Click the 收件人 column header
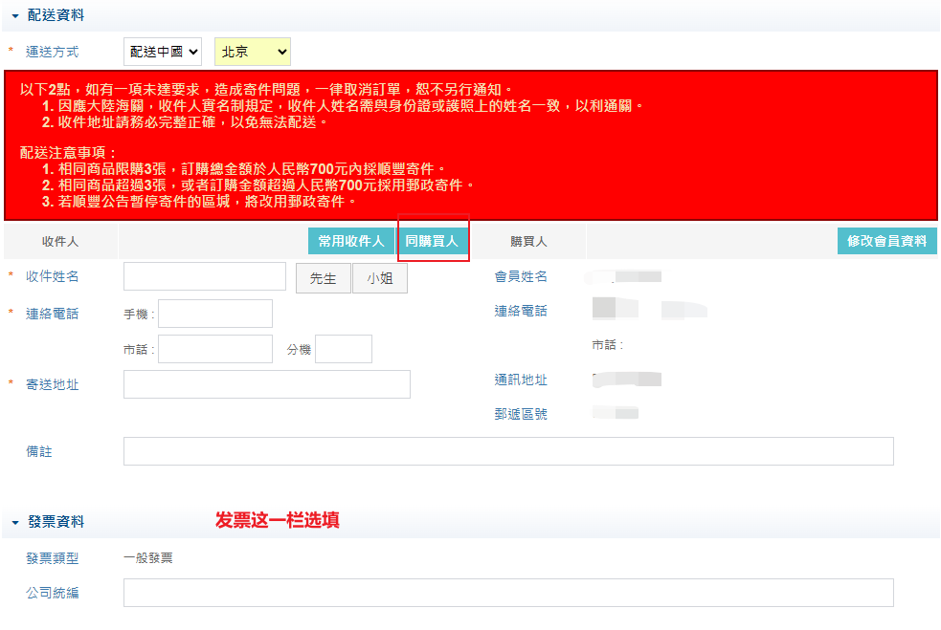 tap(60, 242)
